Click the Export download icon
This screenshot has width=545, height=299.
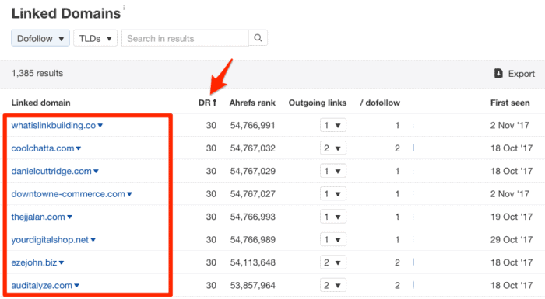click(x=498, y=73)
